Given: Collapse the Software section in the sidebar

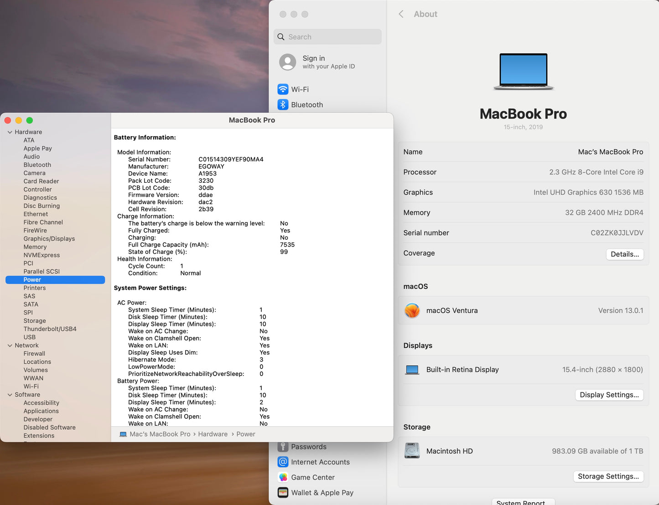Looking at the screenshot, I should (x=10, y=394).
